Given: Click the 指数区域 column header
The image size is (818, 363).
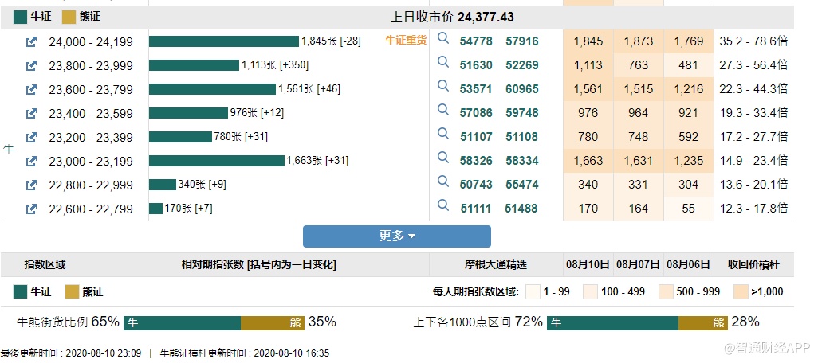Looking at the screenshot, I should pos(45,264).
